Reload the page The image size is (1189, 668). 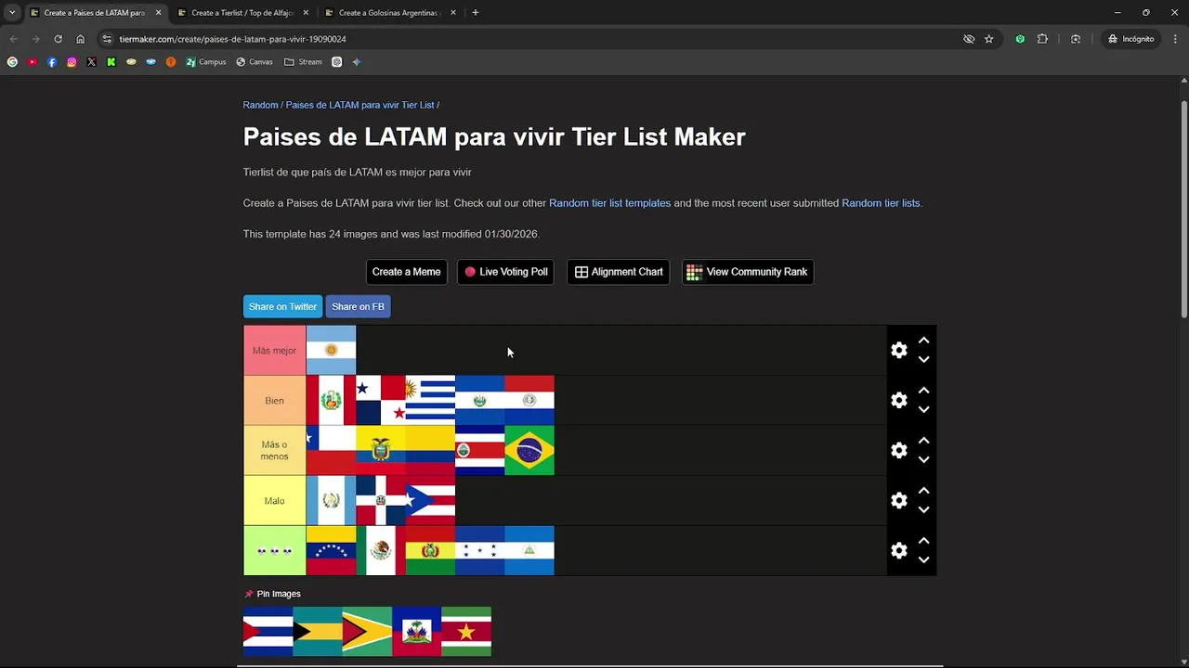pos(58,39)
